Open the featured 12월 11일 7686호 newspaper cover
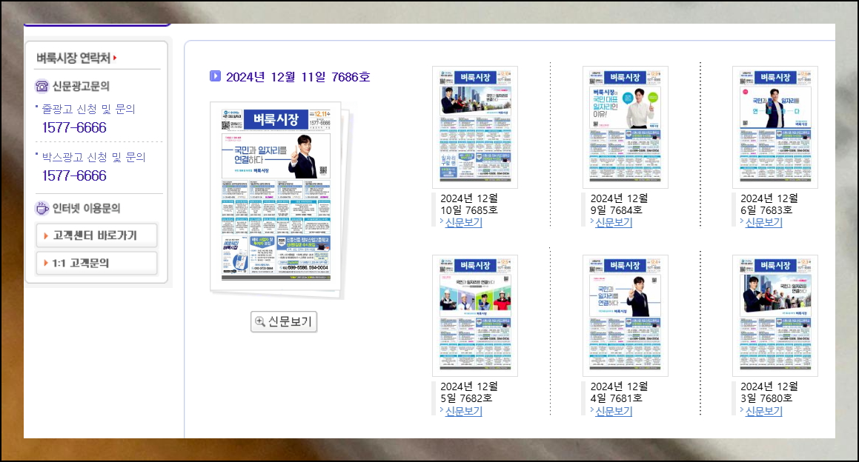 pyautogui.click(x=276, y=196)
